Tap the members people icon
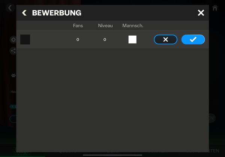This screenshot has height=157, width=225. pos(13,75)
